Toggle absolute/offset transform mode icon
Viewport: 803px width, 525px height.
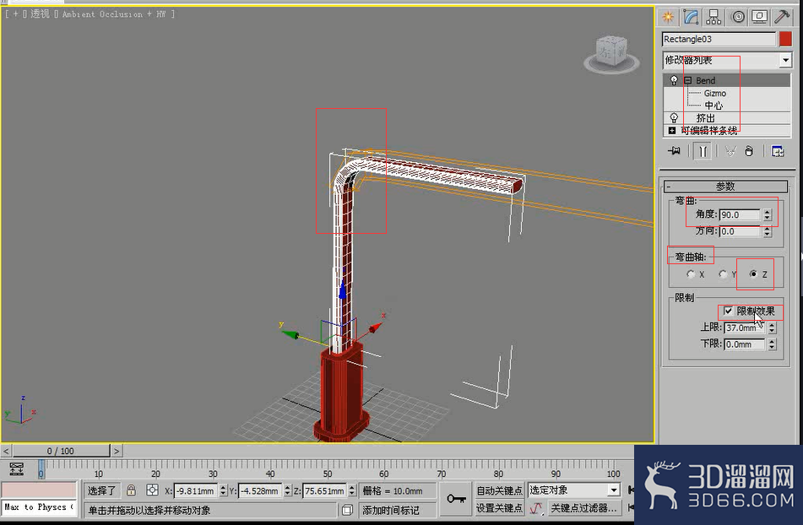(152, 490)
